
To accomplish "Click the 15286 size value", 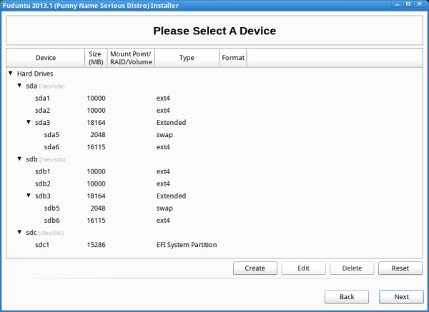I will [x=96, y=245].
